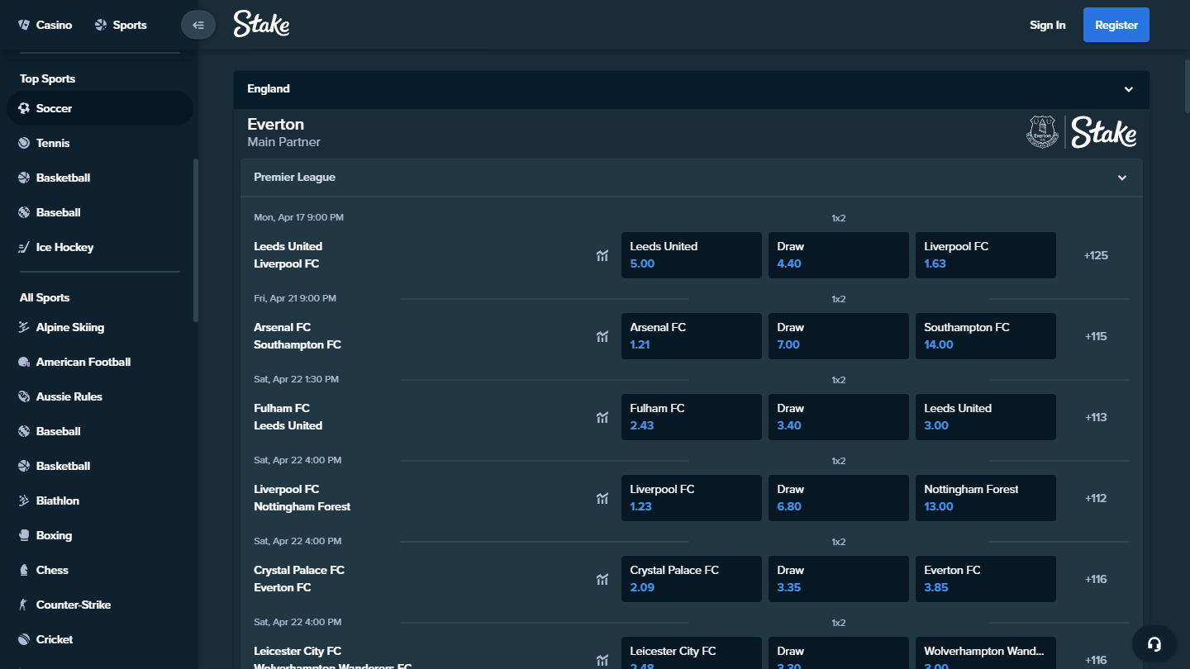Viewport: 1190px width, 669px height.
Task: Click the Sign In link
Action: coord(1047,25)
